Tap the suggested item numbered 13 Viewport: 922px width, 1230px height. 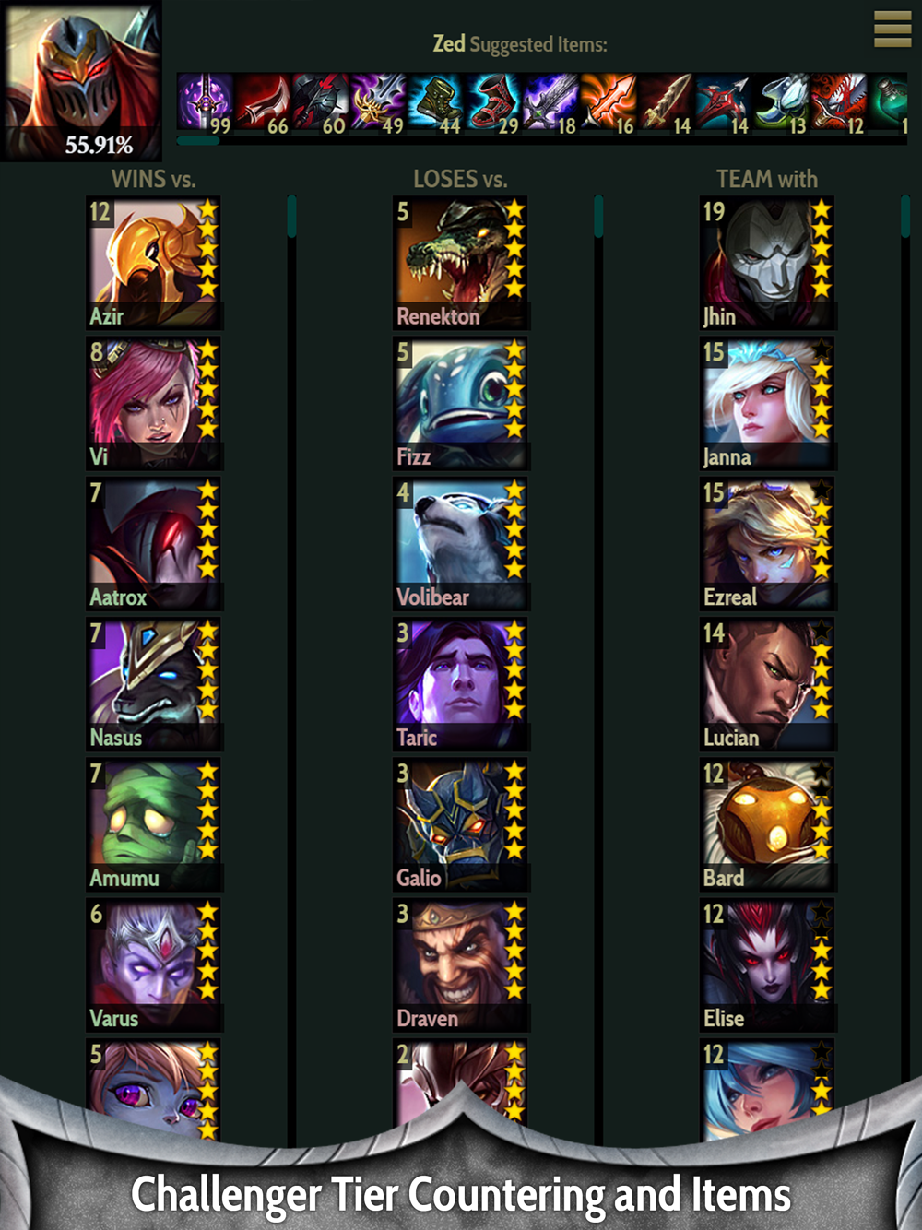click(782, 103)
